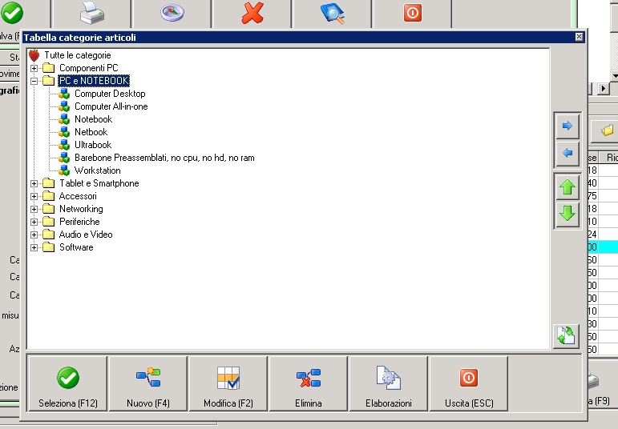
Task: Click the green checkmark Salva icon in background toolbar
Action: (12, 12)
